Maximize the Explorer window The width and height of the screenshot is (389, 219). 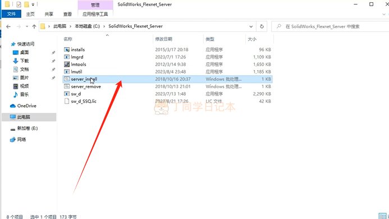pyautogui.click(x=372, y=4)
